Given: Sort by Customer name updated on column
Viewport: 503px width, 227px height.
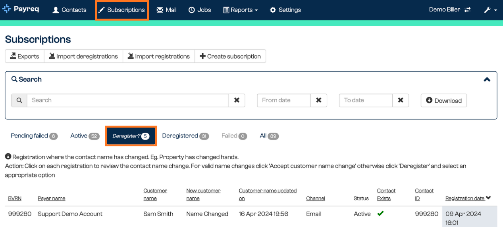Looking at the screenshot, I should [x=268, y=195].
